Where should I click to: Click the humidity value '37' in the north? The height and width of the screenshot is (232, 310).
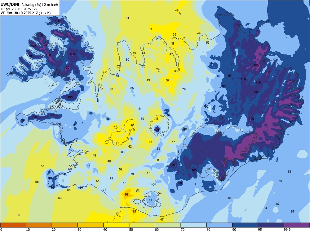click(x=168, y=80)
